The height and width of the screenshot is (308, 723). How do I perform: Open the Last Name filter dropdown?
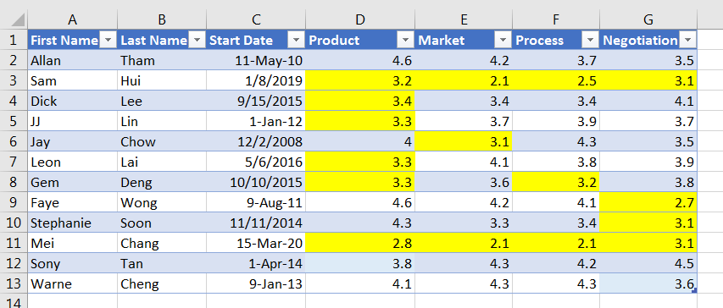tap(197, 41)
